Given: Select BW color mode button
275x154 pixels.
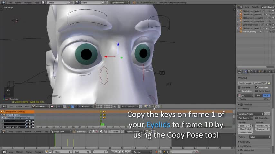Looking at the screenshot, I should 259,95.
